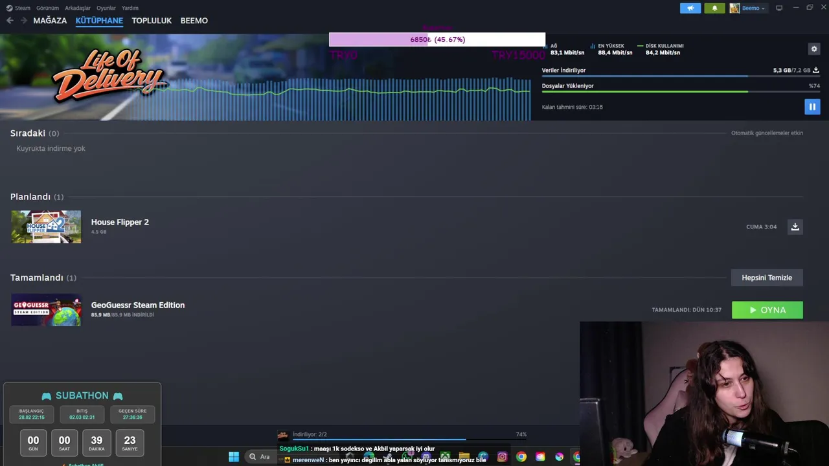Open Google Chrome from the taskbar
Viewport: 829px width, 466px height.
pos(521,457)
